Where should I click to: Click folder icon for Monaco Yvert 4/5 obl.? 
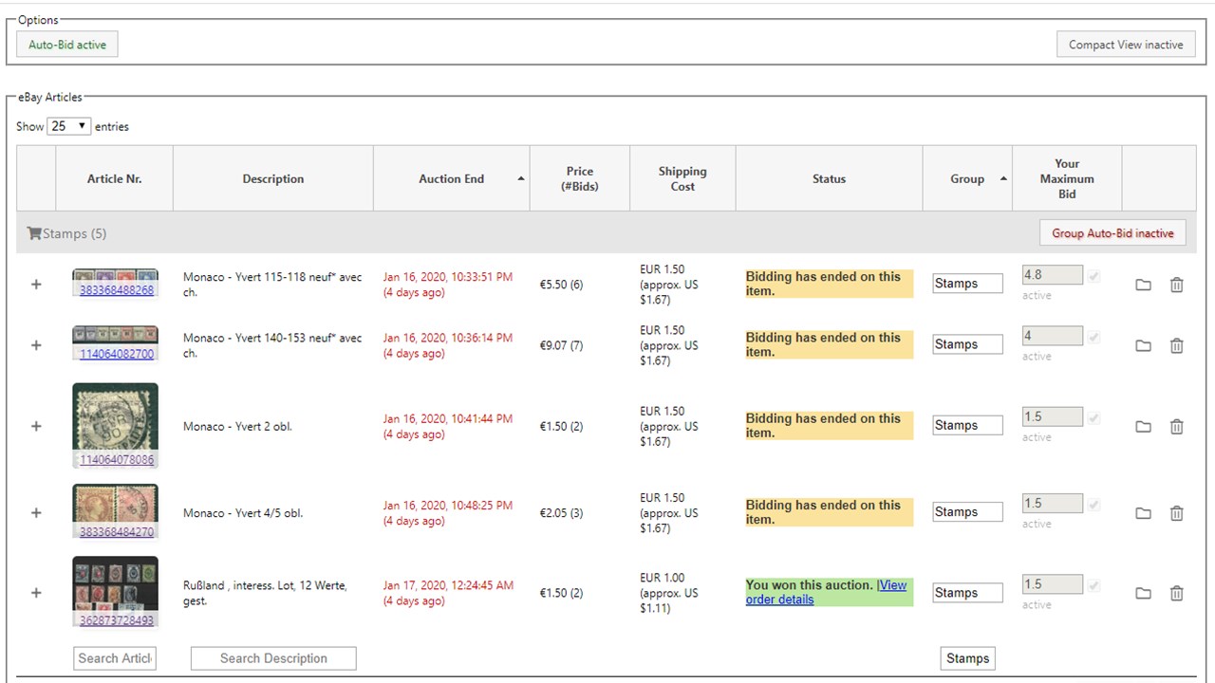pyautogui.click(x=1143, y=513)
